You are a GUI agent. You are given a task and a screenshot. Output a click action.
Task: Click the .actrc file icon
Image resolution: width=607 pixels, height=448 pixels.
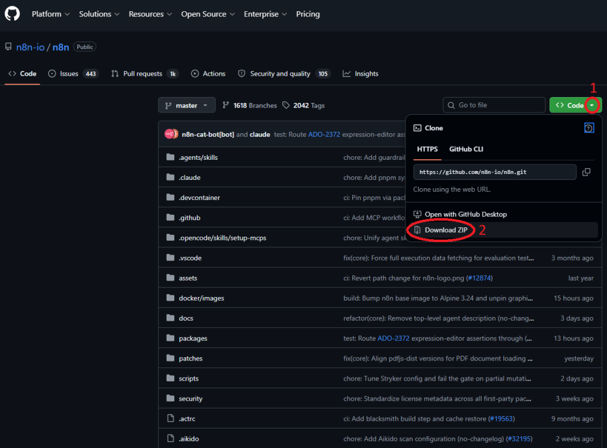point(170,418)
